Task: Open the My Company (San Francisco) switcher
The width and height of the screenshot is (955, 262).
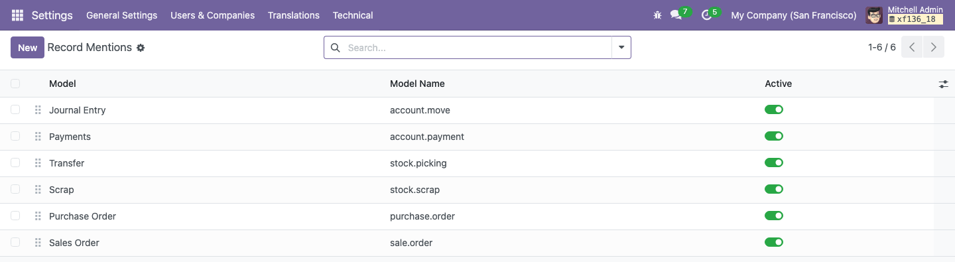Action: (793, 15)
